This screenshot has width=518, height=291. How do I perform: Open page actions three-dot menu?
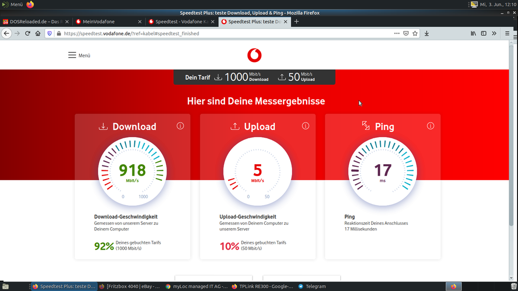click(x=397, y=33)
